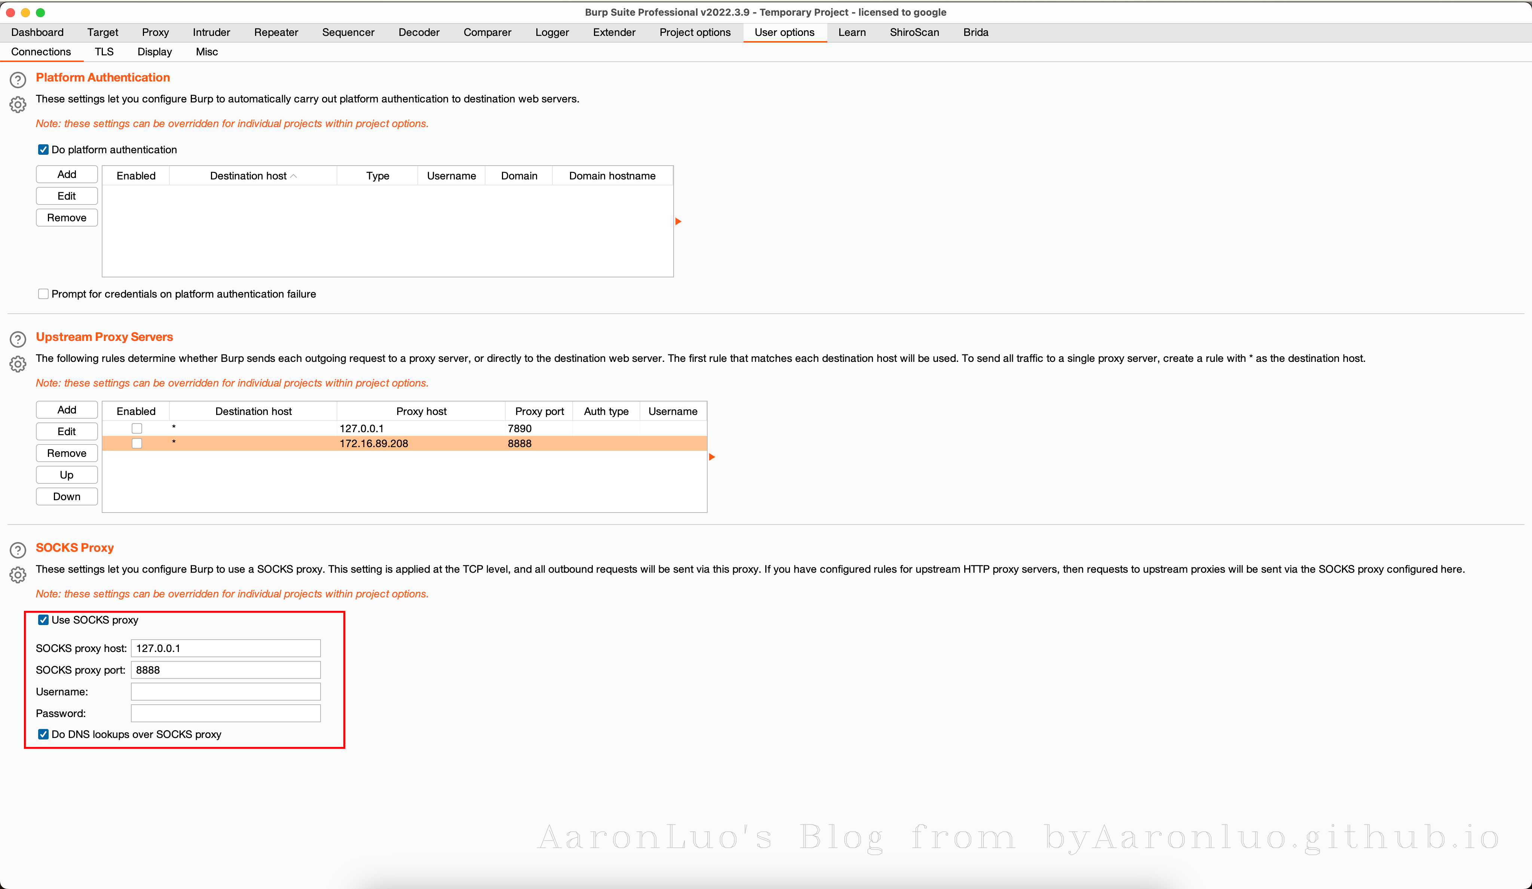Click the Upstream Proxy Servers gear icon

tap(18, 364)
